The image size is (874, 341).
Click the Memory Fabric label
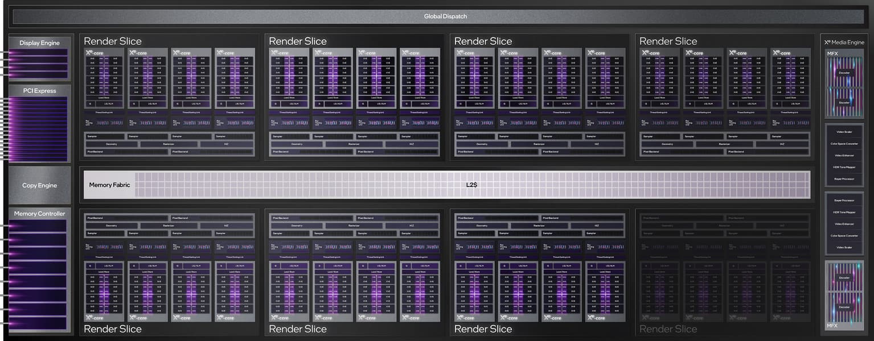(109, 185)
